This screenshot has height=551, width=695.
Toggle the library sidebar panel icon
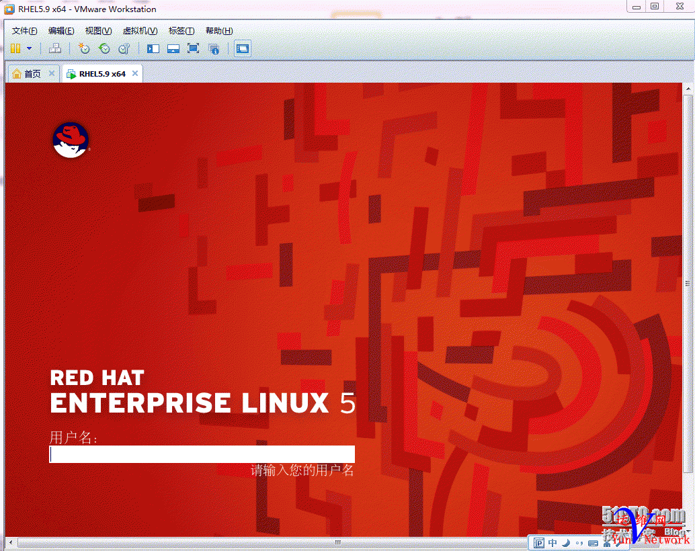pyautogui.click(x=153, y=48)
